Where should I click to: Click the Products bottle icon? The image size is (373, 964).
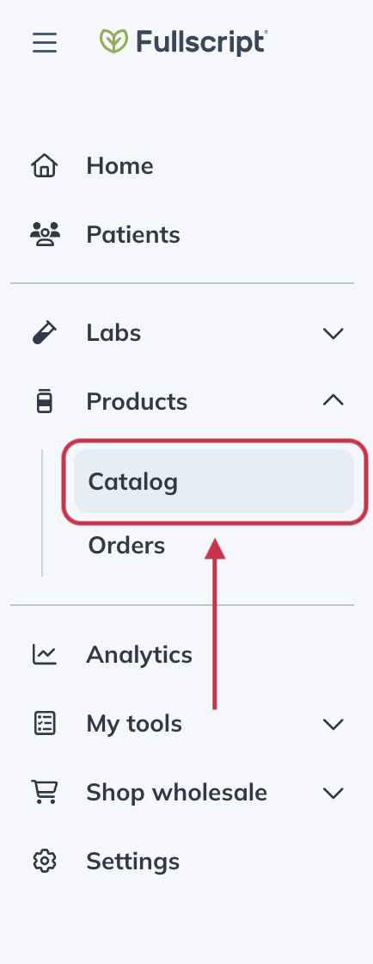(44, 401)
